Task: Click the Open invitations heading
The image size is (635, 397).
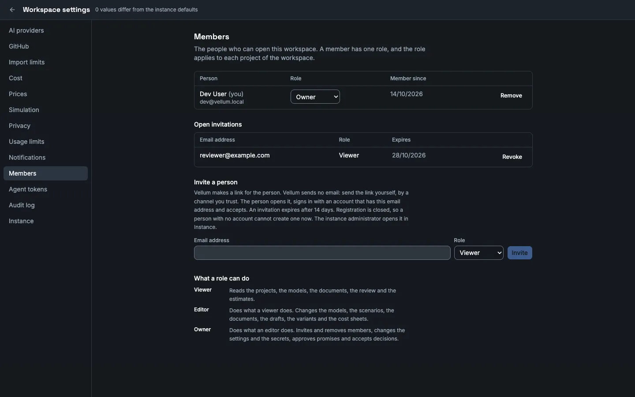Action: pos(218,124)
